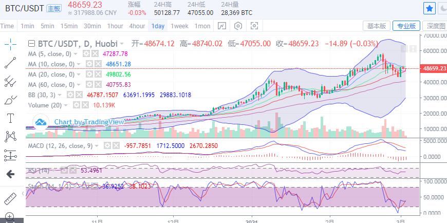This screenshot has height=223, width=447.
Task: Expand the Volume (20) dropdown arrow
Action: (66, 105)
